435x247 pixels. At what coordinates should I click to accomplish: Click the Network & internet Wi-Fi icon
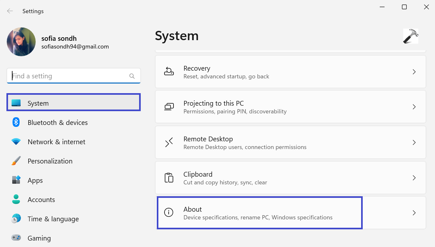tap(16, 142)
